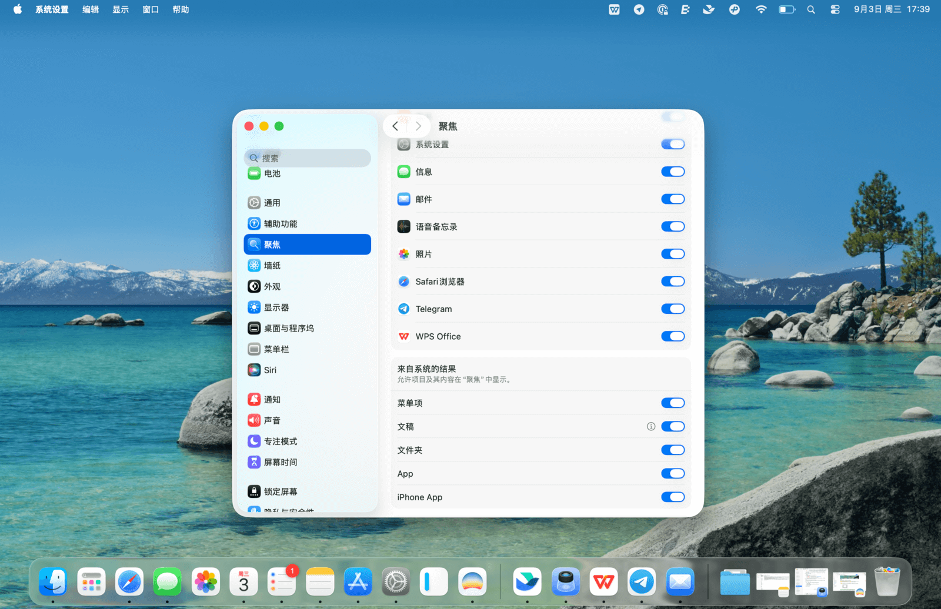Viewport: 941px width, 609px height.
Task: Turn off Safari浏览器 Spotlight results
Action: (x=673, y=282)
